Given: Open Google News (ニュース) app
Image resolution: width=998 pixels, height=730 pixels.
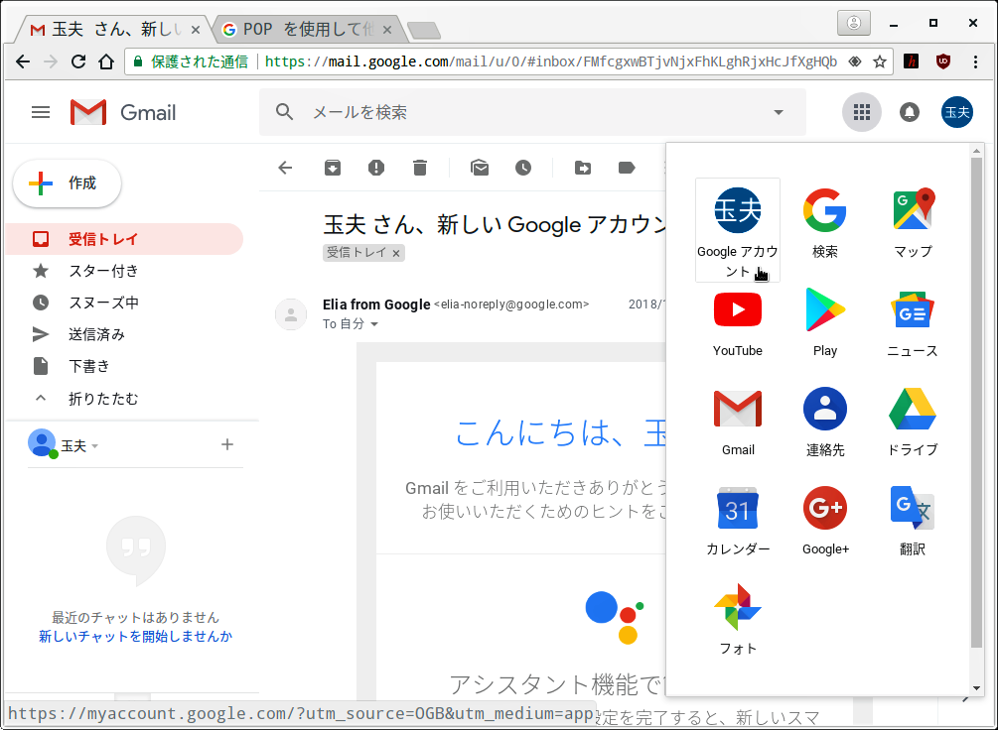Looking at the screenshot, I should (x=913, y=324).
